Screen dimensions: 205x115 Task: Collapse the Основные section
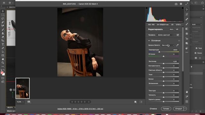coord(149,41)
